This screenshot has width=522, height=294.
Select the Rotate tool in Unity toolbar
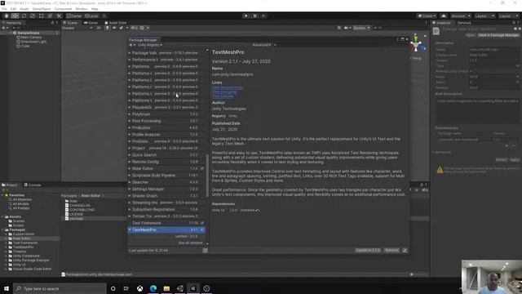[24, 16]
